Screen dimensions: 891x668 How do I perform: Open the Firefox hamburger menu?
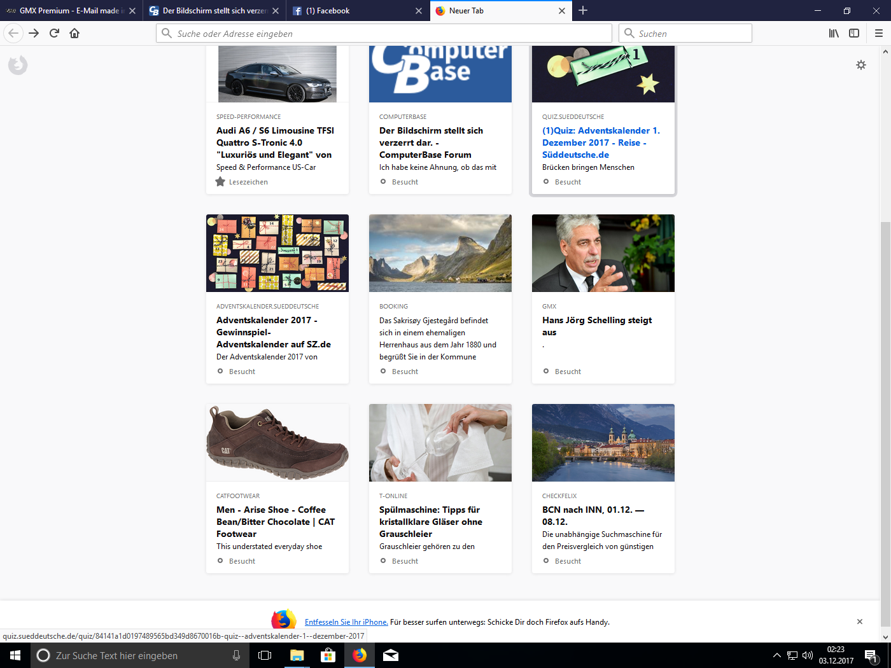click(878, 33)
